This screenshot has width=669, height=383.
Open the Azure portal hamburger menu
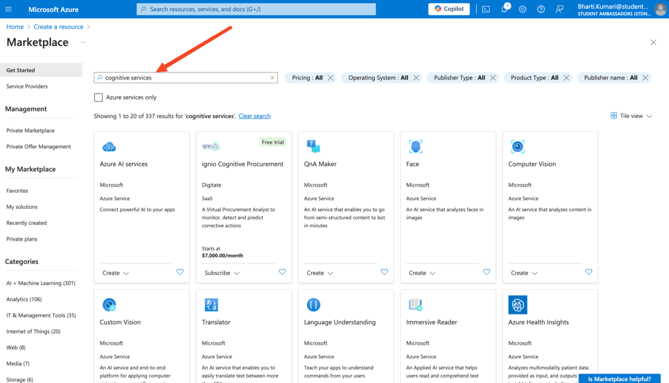(x=8, y=9)
